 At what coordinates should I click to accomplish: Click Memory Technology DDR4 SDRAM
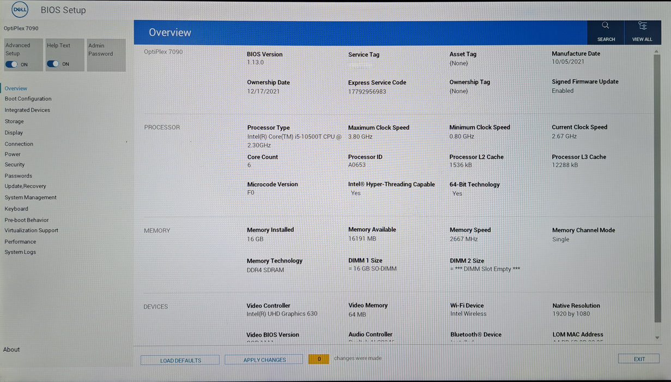pyautogui.click(x=265, y=270)
